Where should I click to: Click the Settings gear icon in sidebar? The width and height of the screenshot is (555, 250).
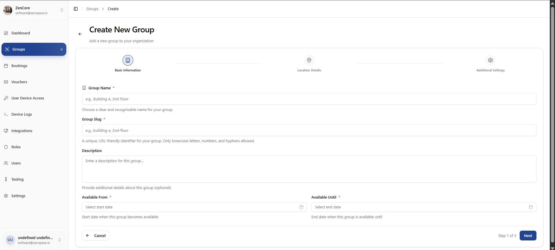click(6, 196)
